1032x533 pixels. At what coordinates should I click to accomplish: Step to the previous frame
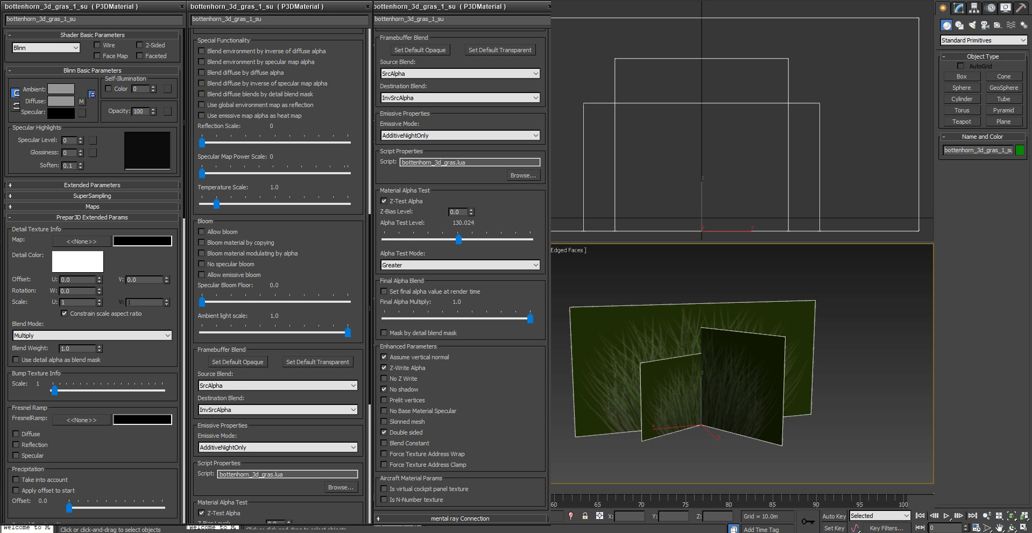point(934,516)
